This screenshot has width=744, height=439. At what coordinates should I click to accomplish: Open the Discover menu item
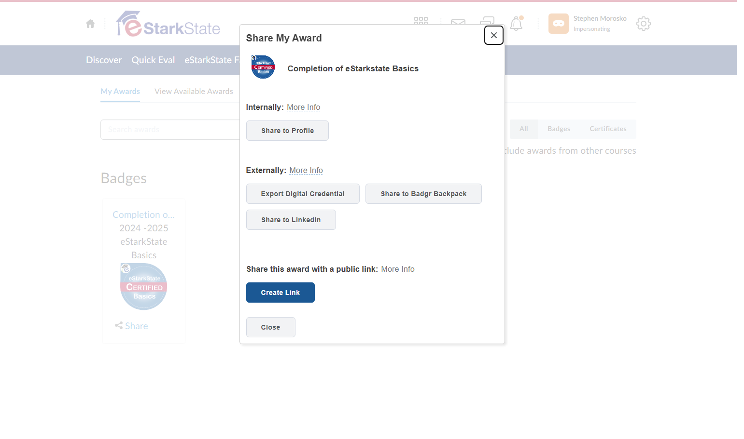tap(104, 60)
